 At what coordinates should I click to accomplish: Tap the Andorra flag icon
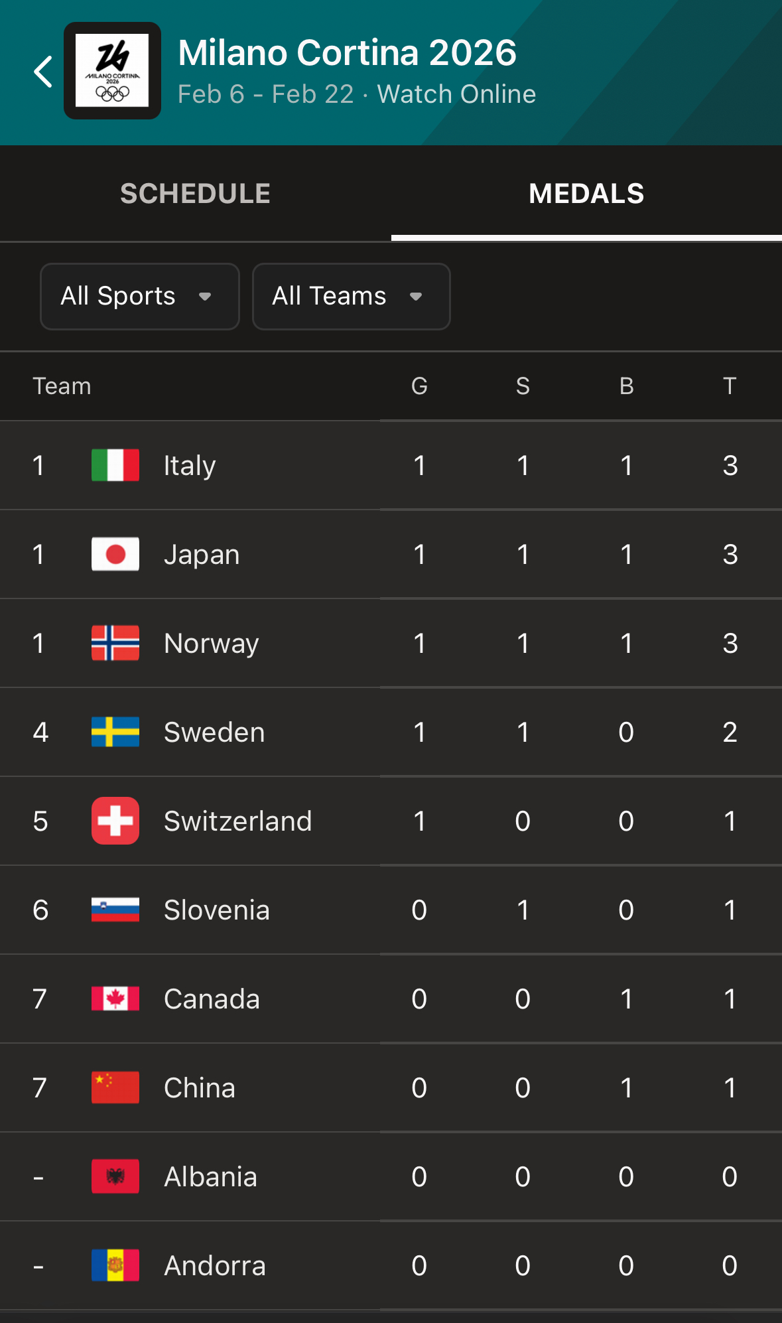[x=115, y=1265]
